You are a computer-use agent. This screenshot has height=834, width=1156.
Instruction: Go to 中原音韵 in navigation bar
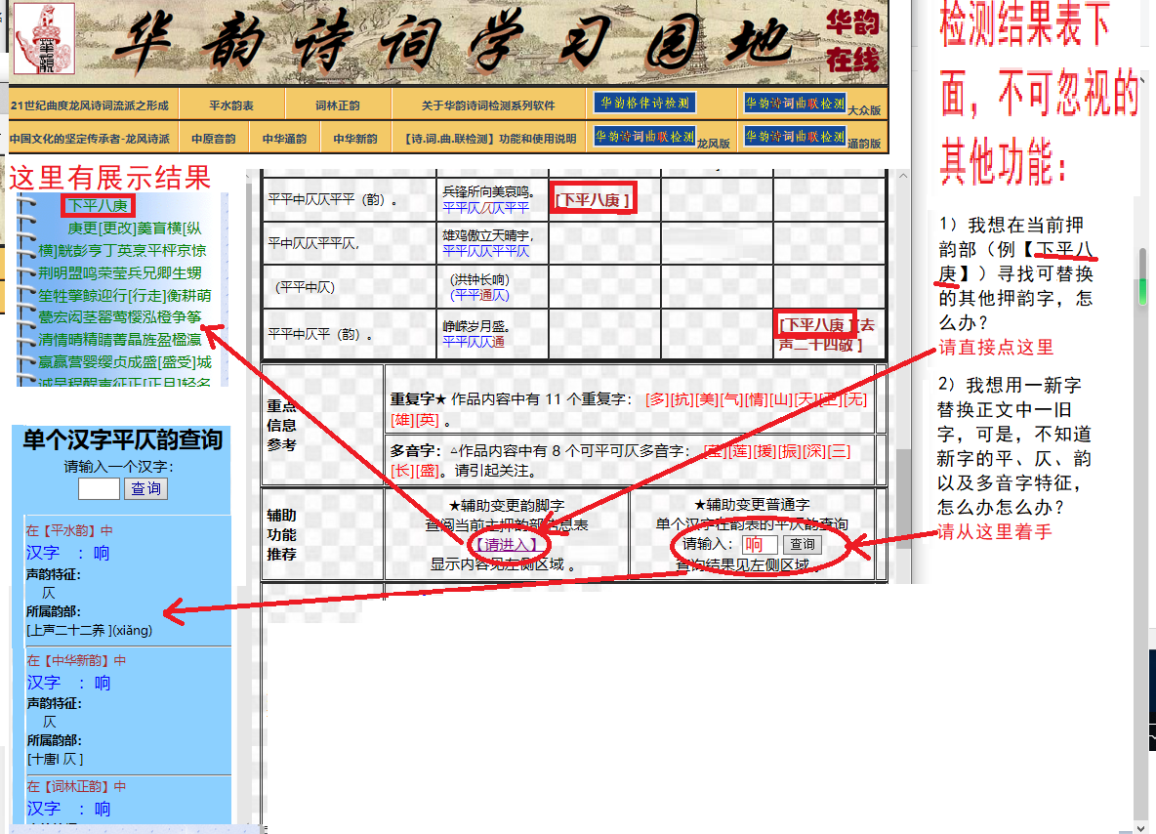pyautogui.click(x=213, y=139)
